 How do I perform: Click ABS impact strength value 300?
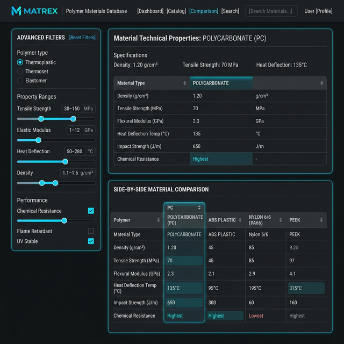pyautogui.click(x=212, y=303)
